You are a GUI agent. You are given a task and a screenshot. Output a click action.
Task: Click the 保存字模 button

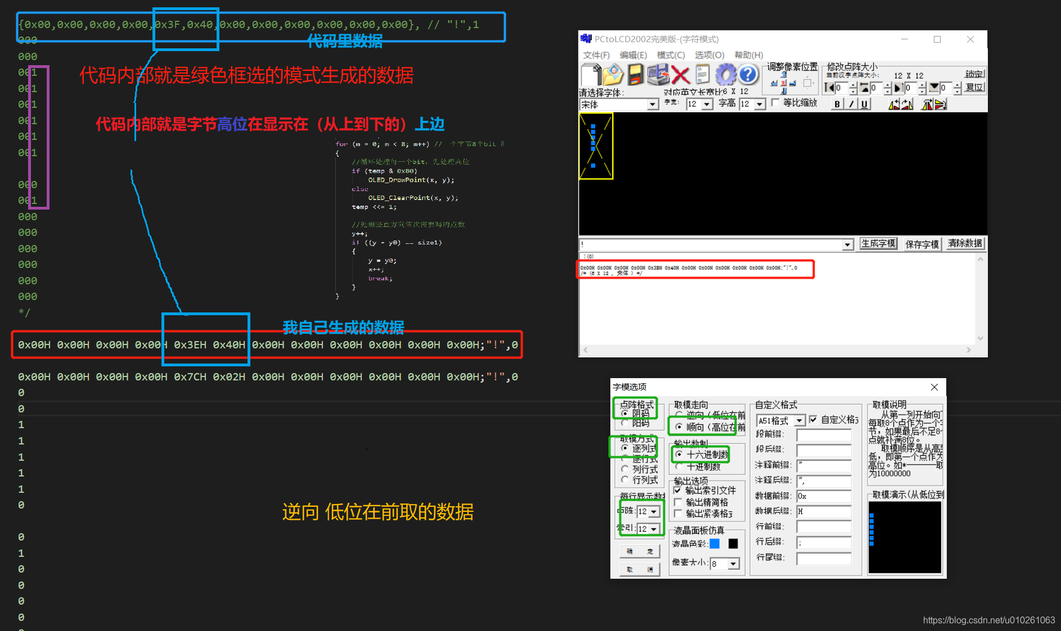coord(922,244)
